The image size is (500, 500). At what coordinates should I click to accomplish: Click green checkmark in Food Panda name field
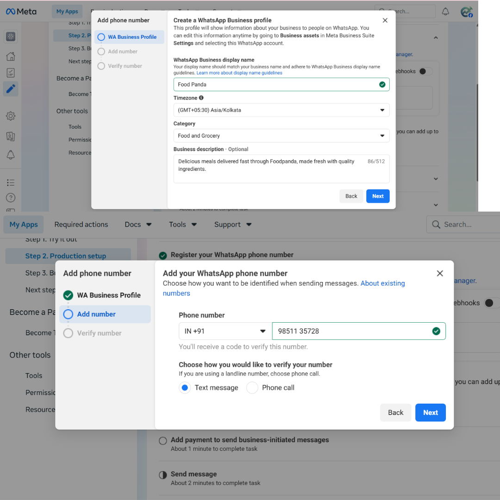click(x=382, y=85)
